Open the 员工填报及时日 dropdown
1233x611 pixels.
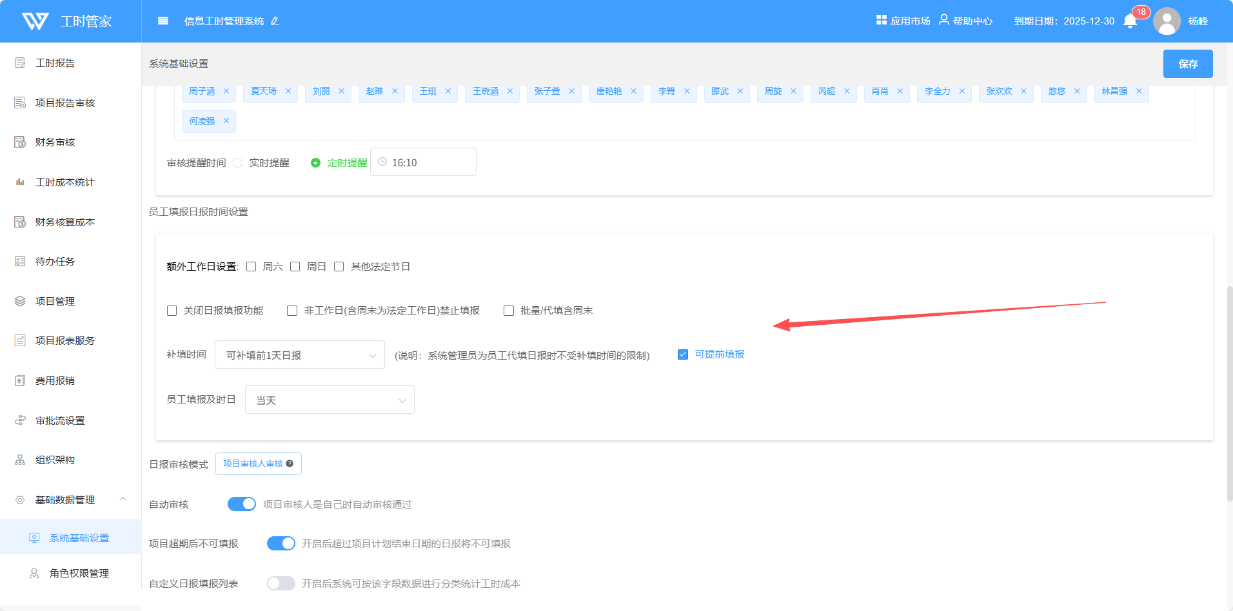(x=330, y=400)
